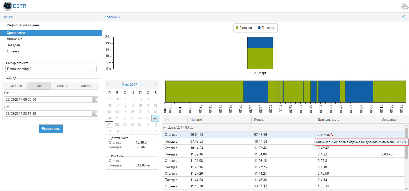
Task: Open the Demo-roaming 2 object dropdown
Action: point(51,69)
